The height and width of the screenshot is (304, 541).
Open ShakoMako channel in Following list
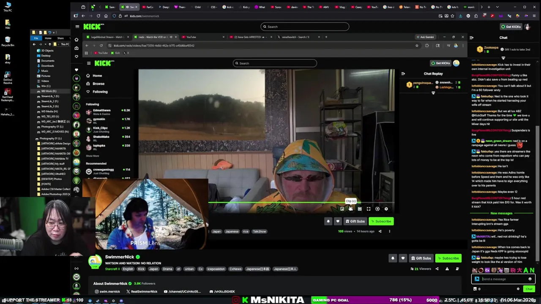coord(108,138)
